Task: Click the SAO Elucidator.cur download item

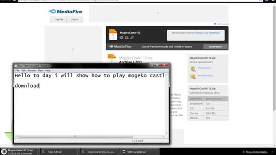Action: [x=140, y=152]
